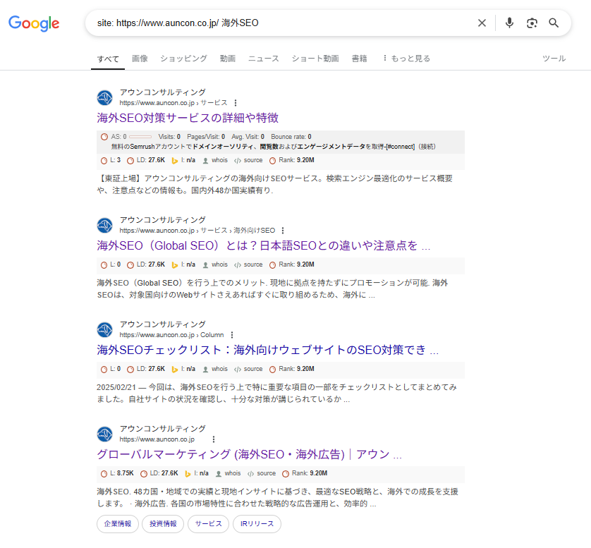The image size is (591, 548).
Task: View source under the Global SEO result
Action: click(x=248, y=264)
